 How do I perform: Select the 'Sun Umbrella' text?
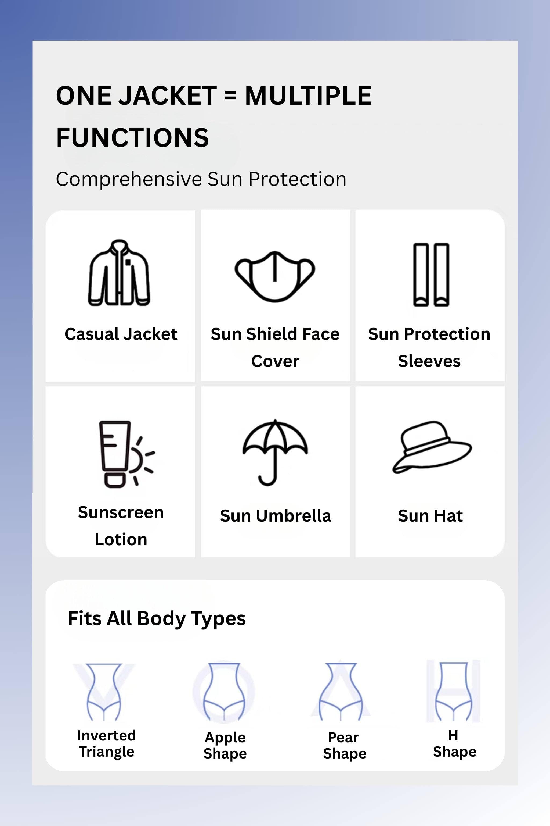click(276, 516)
